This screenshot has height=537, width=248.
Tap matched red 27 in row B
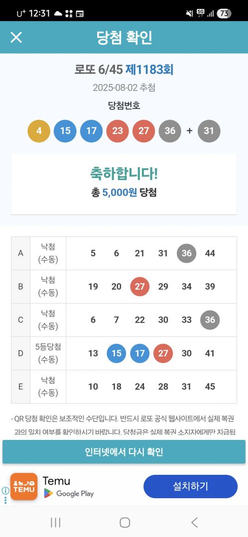140,286
